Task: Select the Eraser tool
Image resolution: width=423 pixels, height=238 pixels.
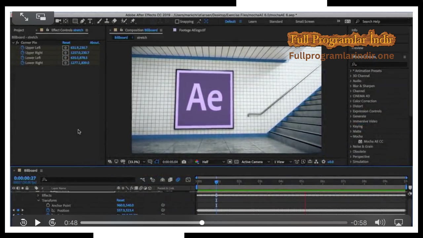Action: [114, 21]
